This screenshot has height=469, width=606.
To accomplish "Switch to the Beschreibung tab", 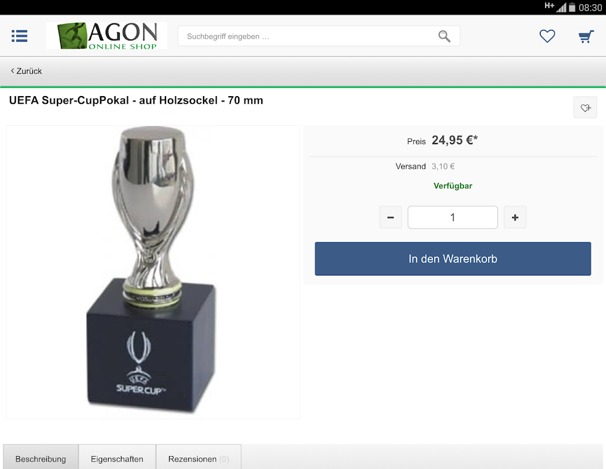I will click(x=40, y=458).
